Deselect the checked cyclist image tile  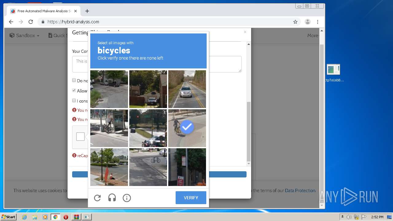pos(187,128)
